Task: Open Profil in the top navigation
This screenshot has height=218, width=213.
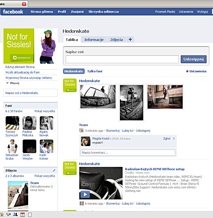Action: point(62,12)
